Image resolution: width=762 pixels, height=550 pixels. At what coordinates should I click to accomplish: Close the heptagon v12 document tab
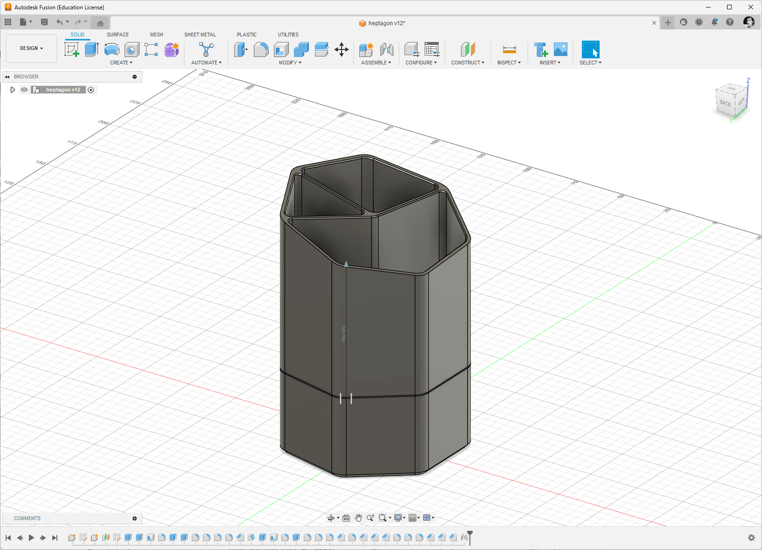point(654,23)
